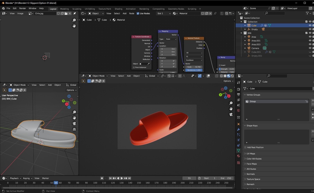This screenshot has width=314, height=193.
Task: Add a new vertex group
Action: point(313,100)
